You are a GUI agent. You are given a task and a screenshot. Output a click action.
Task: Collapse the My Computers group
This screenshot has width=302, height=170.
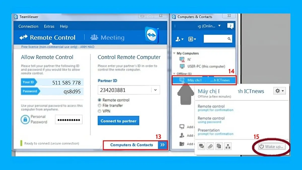174,53
